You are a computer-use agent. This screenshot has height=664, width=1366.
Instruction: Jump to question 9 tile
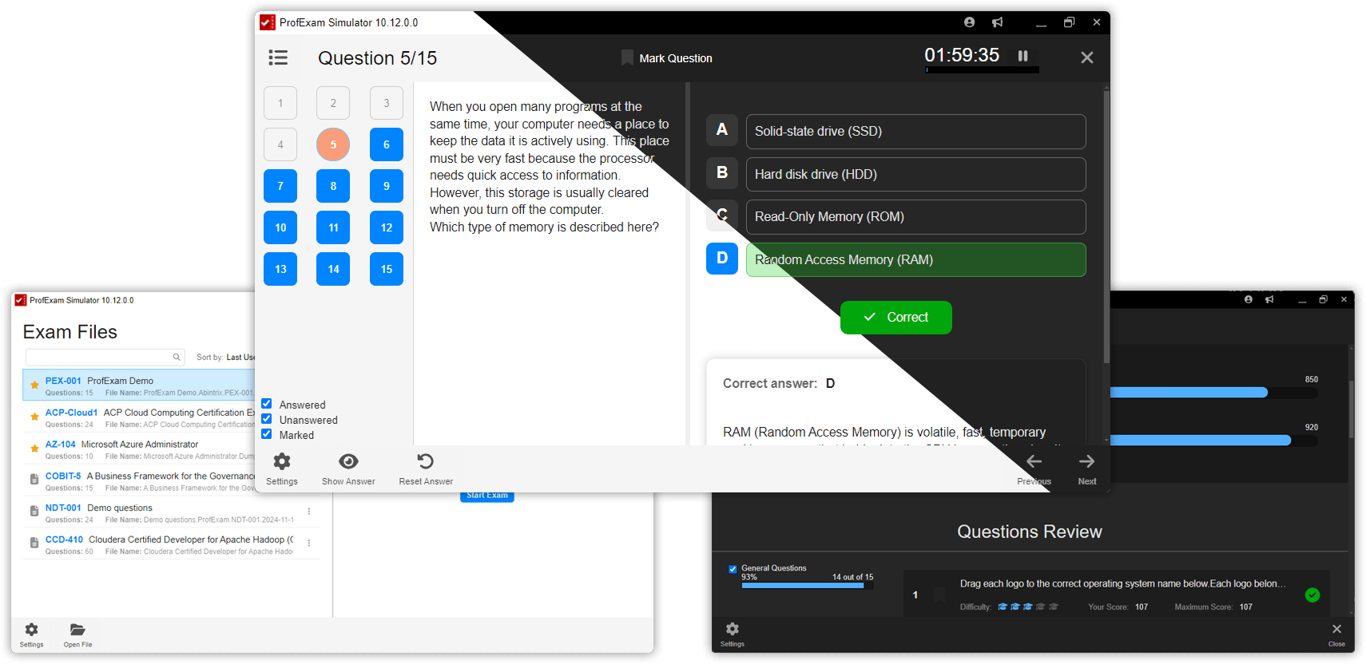[387, 186]
